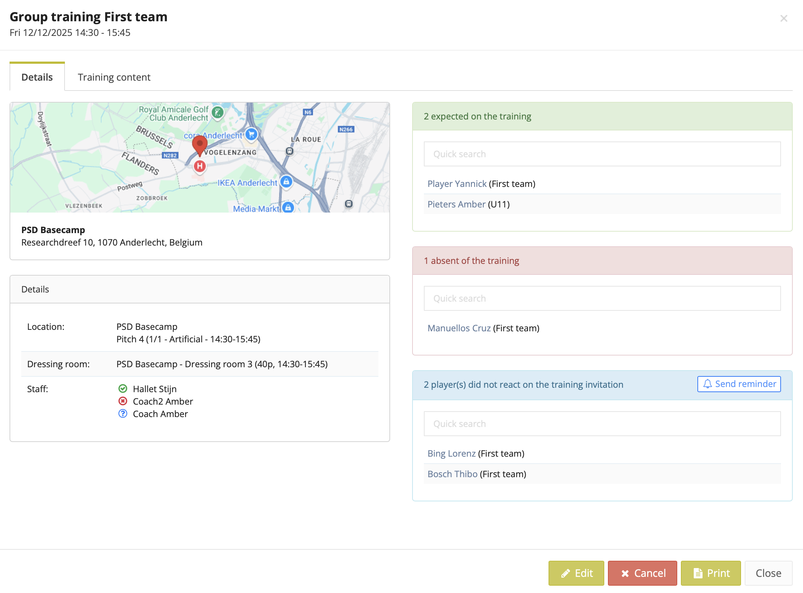Click the IKEA Anderlecht shopping icon
This screenshot has height=593, width=803.
(286, 181)
